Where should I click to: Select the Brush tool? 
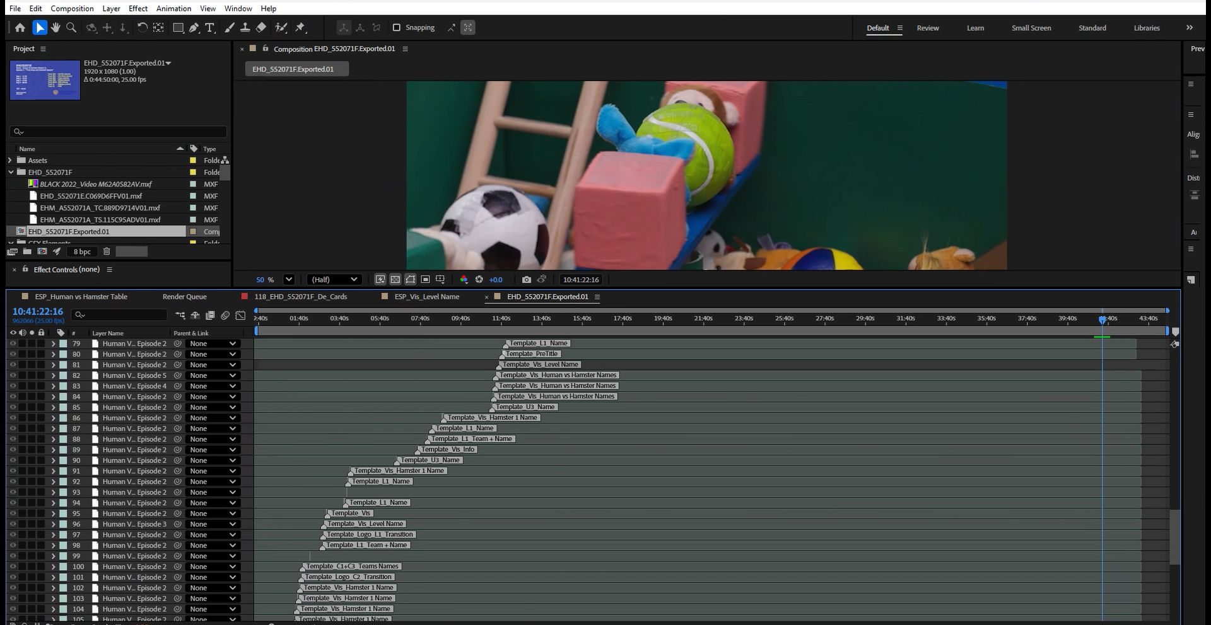point(230,28)
